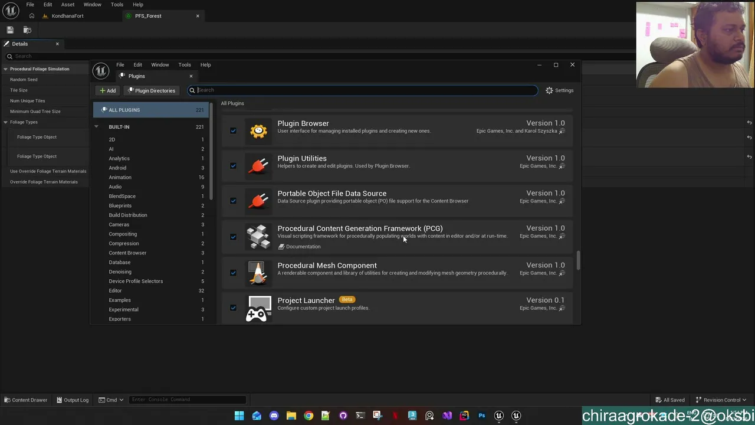Focus the console command input field
The width and height of the screenshot is (755, 425).
[x=188, y=400]
